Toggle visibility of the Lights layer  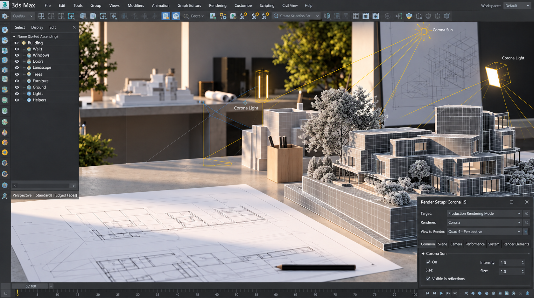[17, 94]
